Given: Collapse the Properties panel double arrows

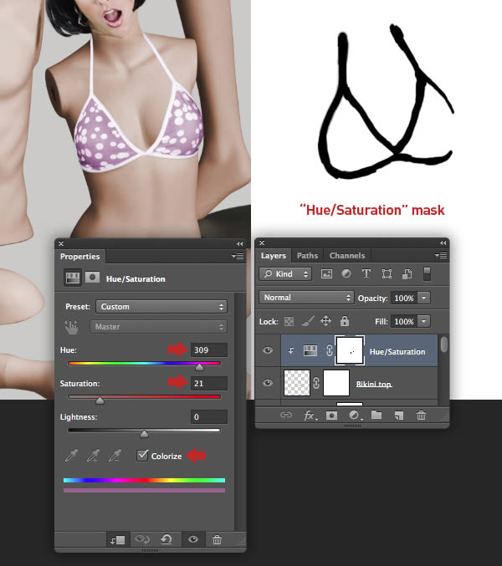Looking at the screenshot, I should pyautogui.click(x=240, y=243).
